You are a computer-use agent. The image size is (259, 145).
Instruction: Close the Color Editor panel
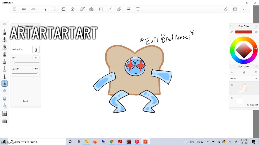point(256,26)
